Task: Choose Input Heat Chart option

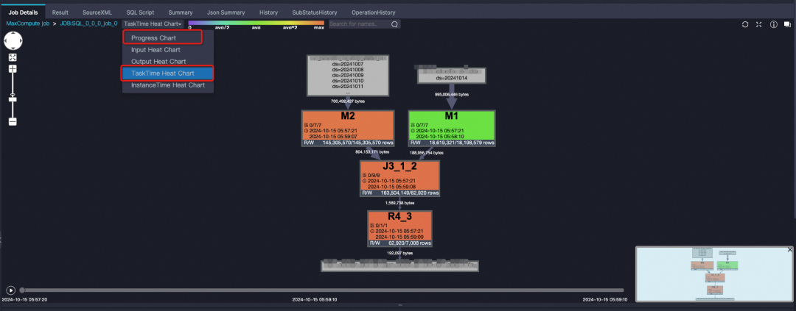Action: coord(156,50)
